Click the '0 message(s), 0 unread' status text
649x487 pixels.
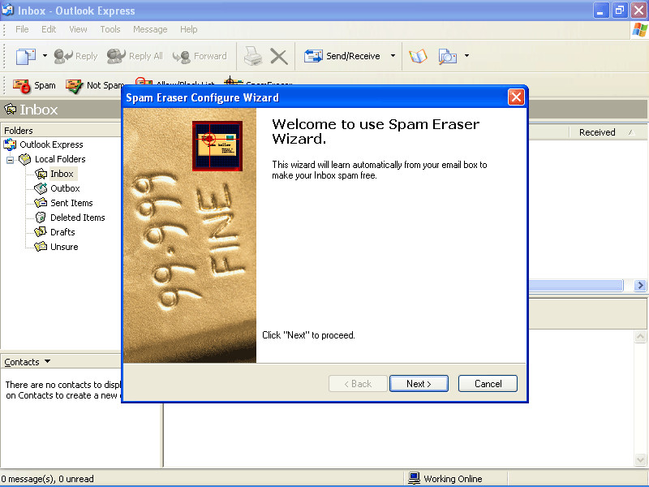[x=47, y=479]
